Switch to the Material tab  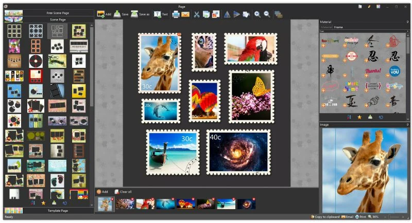[327, 27]
